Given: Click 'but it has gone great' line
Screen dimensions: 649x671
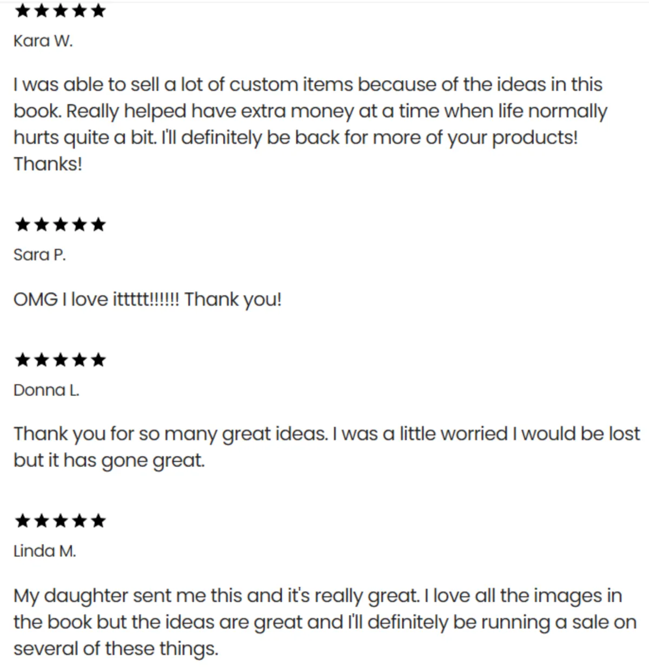Looking at the screenshot, I should click(109, 461).
